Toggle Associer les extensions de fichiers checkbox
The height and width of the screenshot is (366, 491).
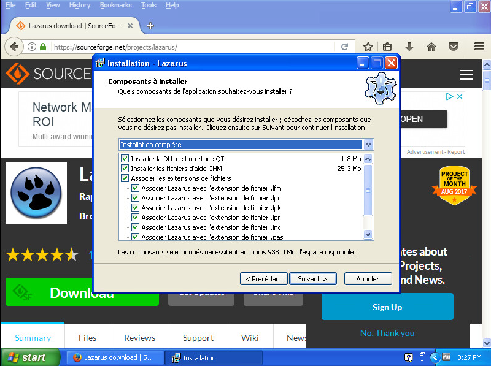(125, 178)
